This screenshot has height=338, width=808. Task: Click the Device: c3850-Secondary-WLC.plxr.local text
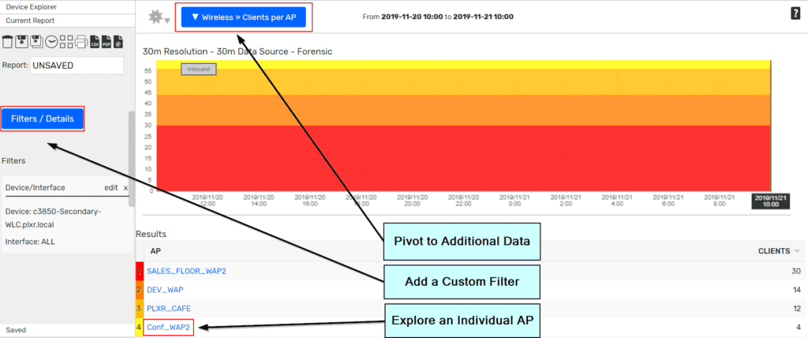click(x=53, y=218)
